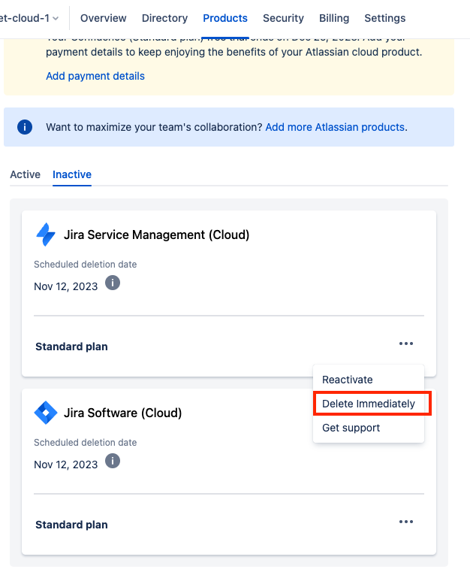470x569 pixels.
Task: Select Get support menu option
Action: (x=351, y=428)
